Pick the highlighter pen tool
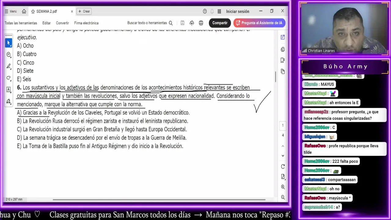Image resolution: width=391 pixels, height=220 pixels. (x=9, y=66)
